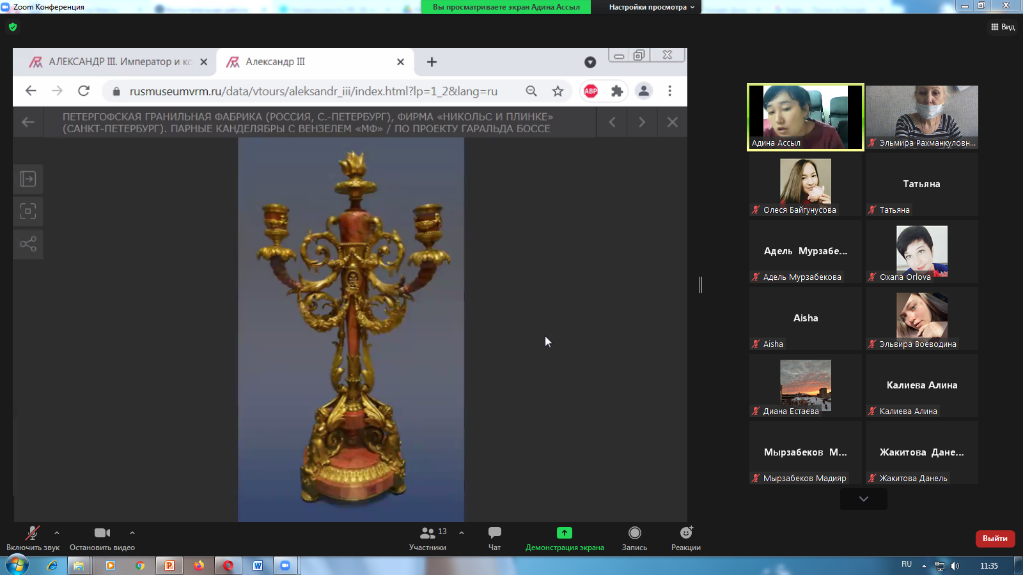Image resolution: width=1023 pixels, height=575 pixels.
Task: Stop the camera with Остановить видео
Action: (102, 539)
